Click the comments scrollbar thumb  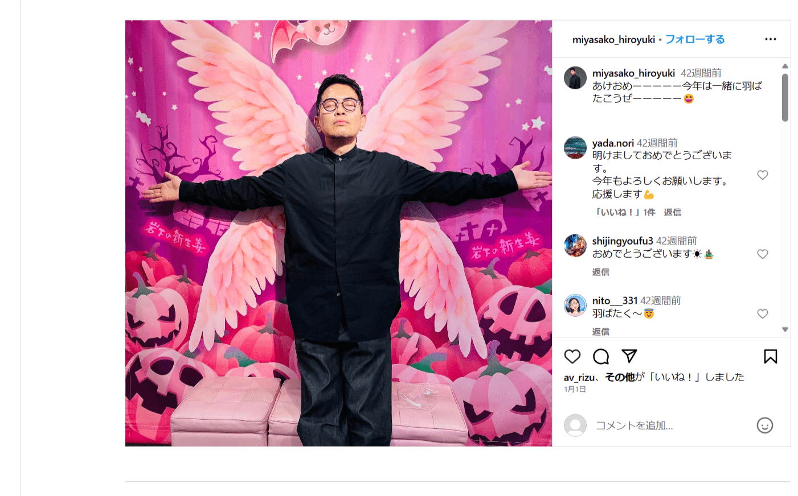tap(785, 97)
